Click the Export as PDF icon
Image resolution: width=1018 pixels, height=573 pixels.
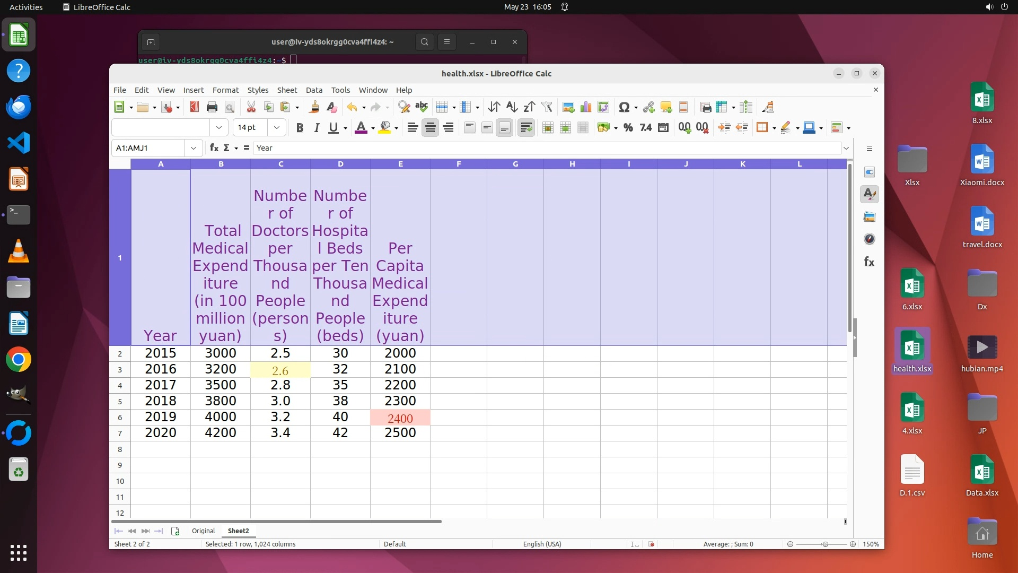194,107
